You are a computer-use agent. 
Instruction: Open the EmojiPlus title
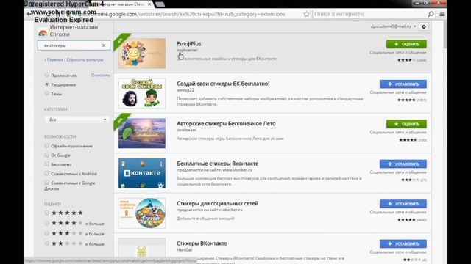click(x=189, y=44)
